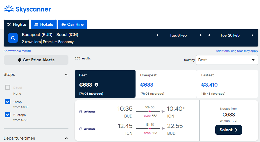
Task: Advance return date past Tue, 20 Feb
Action: pyautogui.click(x=252, y=35)
